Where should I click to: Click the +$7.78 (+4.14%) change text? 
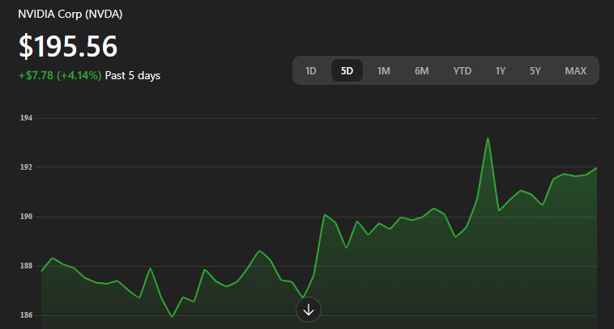tap(60, 75)
